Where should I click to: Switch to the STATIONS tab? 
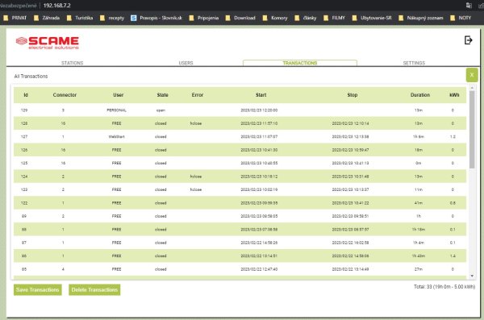[x=73, y=63]
